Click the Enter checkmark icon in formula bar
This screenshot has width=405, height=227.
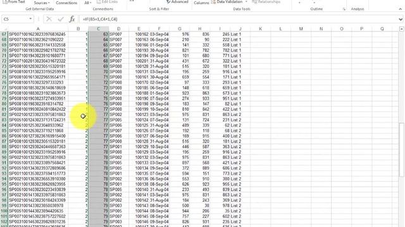61,19
